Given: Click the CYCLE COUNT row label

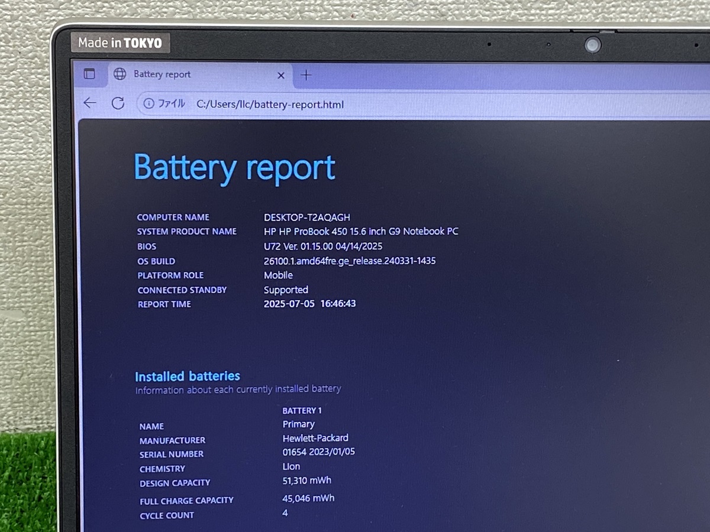Looking at the screenshot, I should (167, 515).
